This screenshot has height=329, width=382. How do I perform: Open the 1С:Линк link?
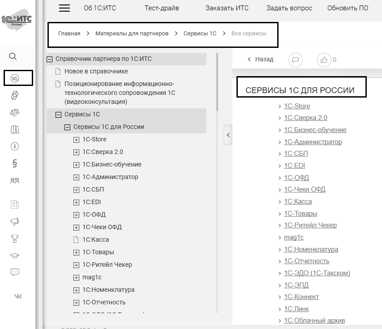(296, 309)
